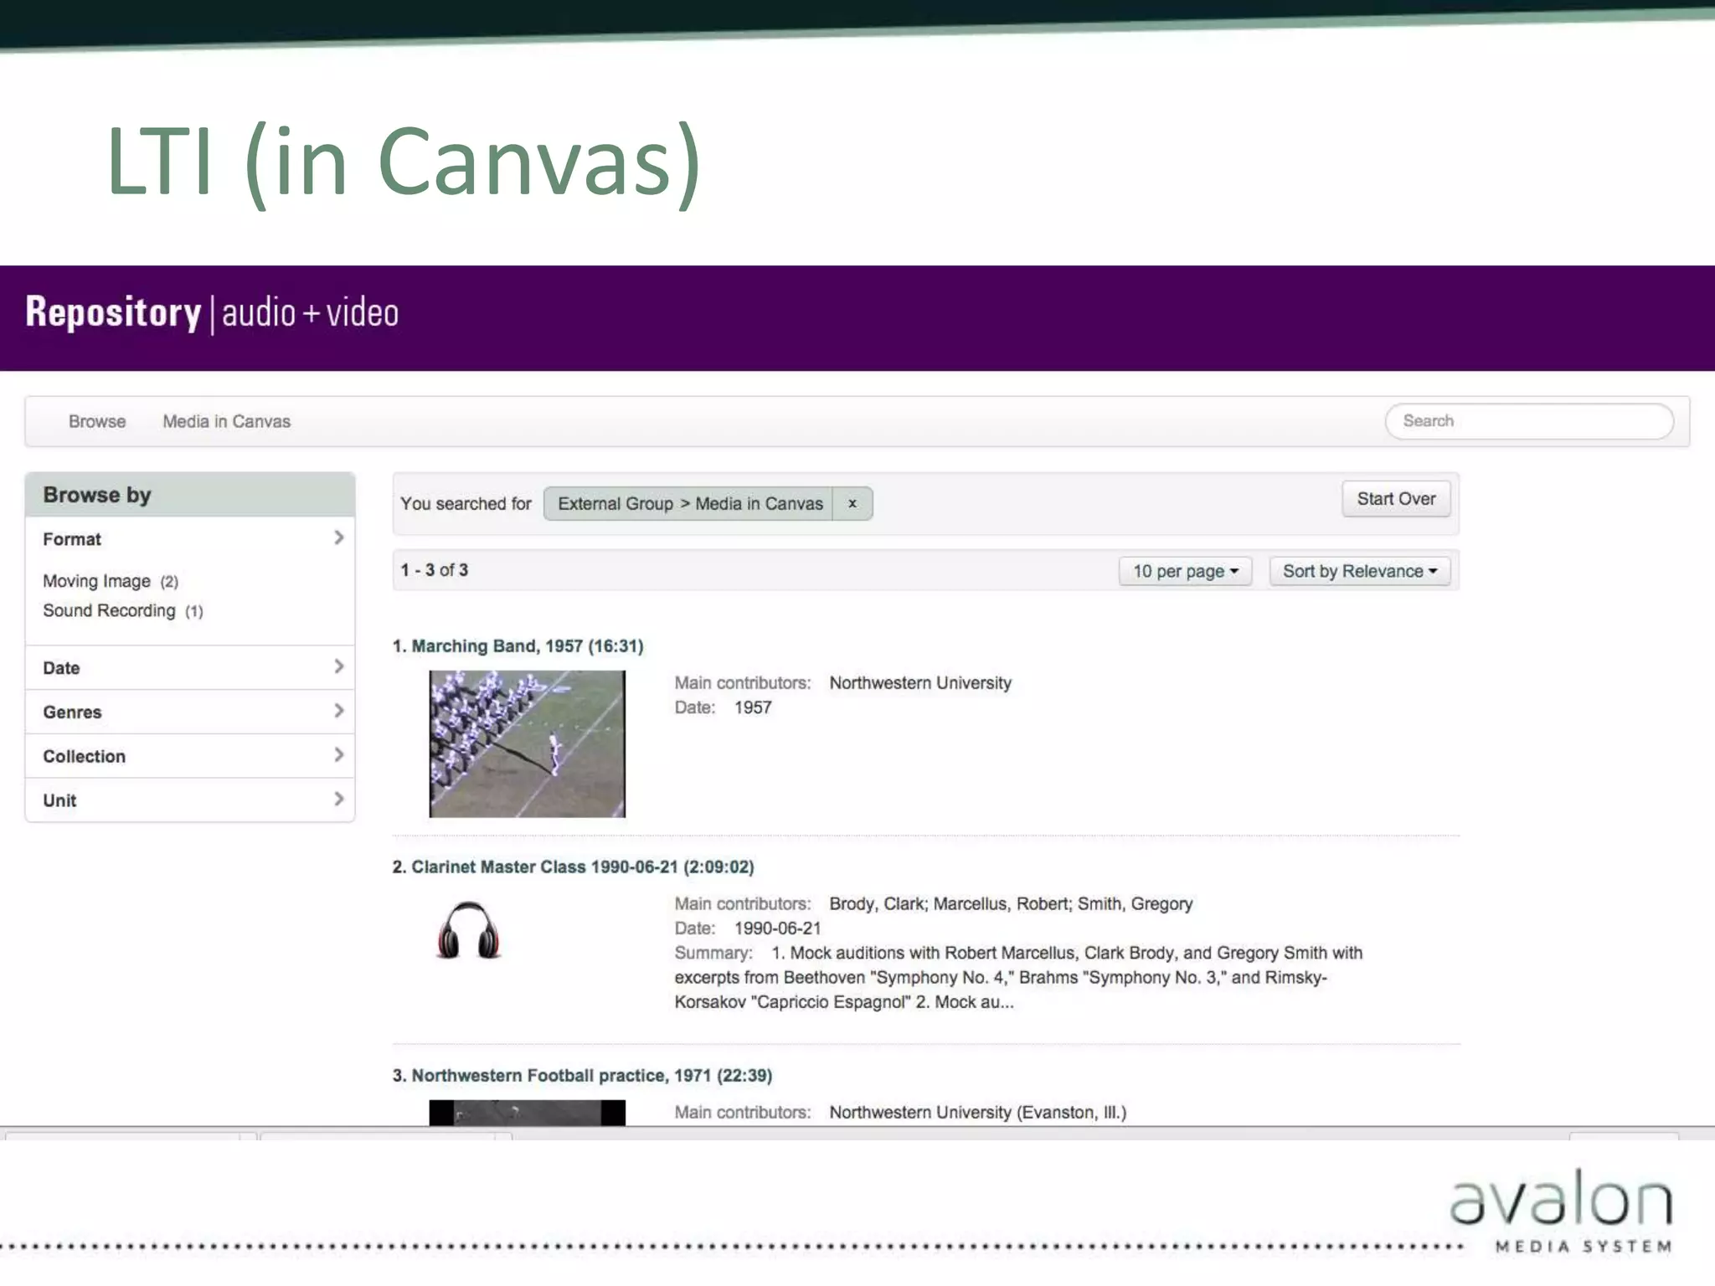The image size is (1715, 1286).
Task: Click the Football practice video thumbnail
Action: (527, 1112)
